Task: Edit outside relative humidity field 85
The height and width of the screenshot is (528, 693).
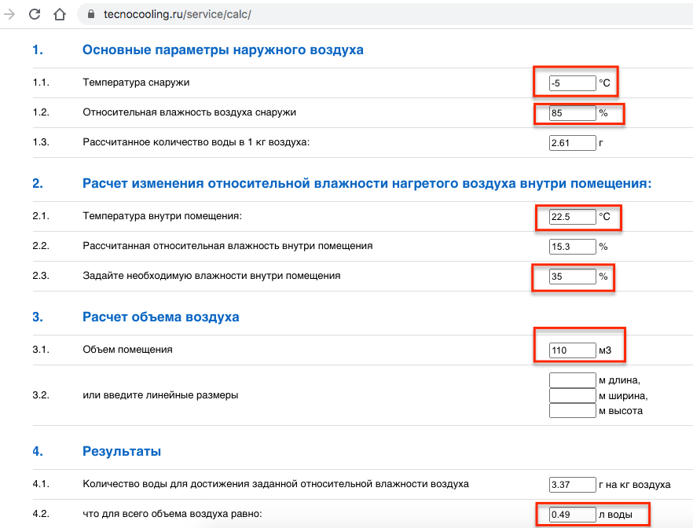Action: pyautogui.click(x=572, y=113)
